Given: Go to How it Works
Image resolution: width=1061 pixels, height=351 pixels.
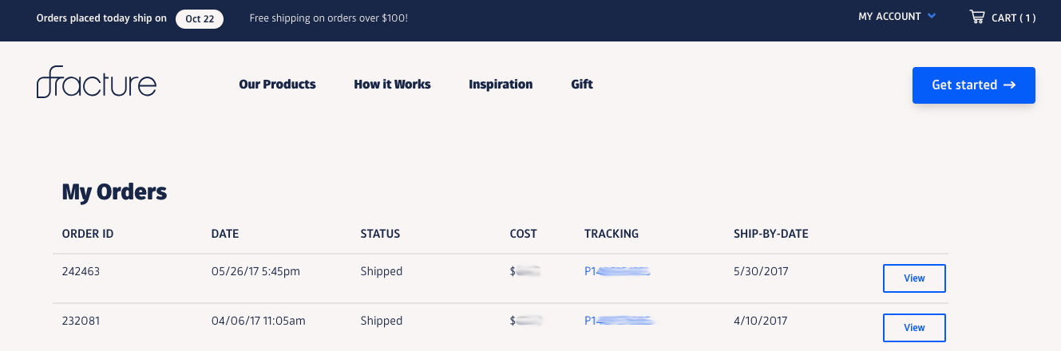Looking at the screenshot, I should [x=392, y=85].
